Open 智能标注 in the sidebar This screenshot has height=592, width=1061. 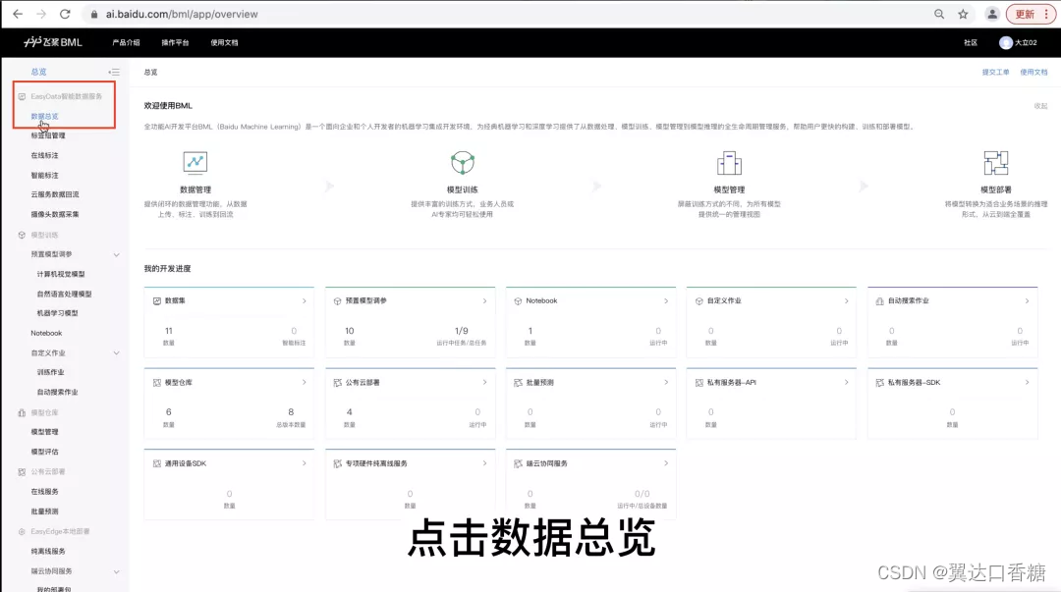44,175
